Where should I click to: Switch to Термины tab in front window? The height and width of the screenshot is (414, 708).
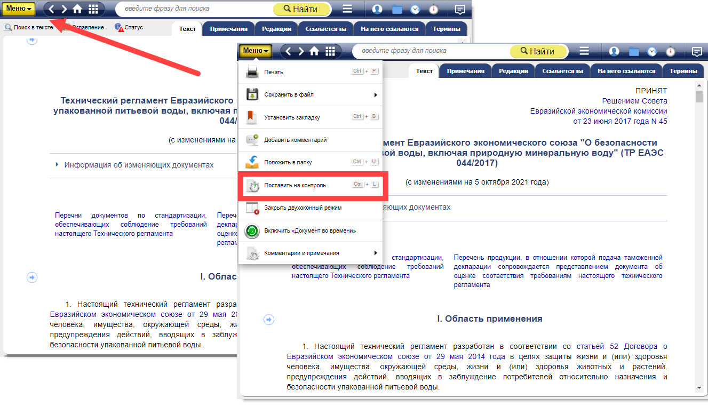pos(683,71)
